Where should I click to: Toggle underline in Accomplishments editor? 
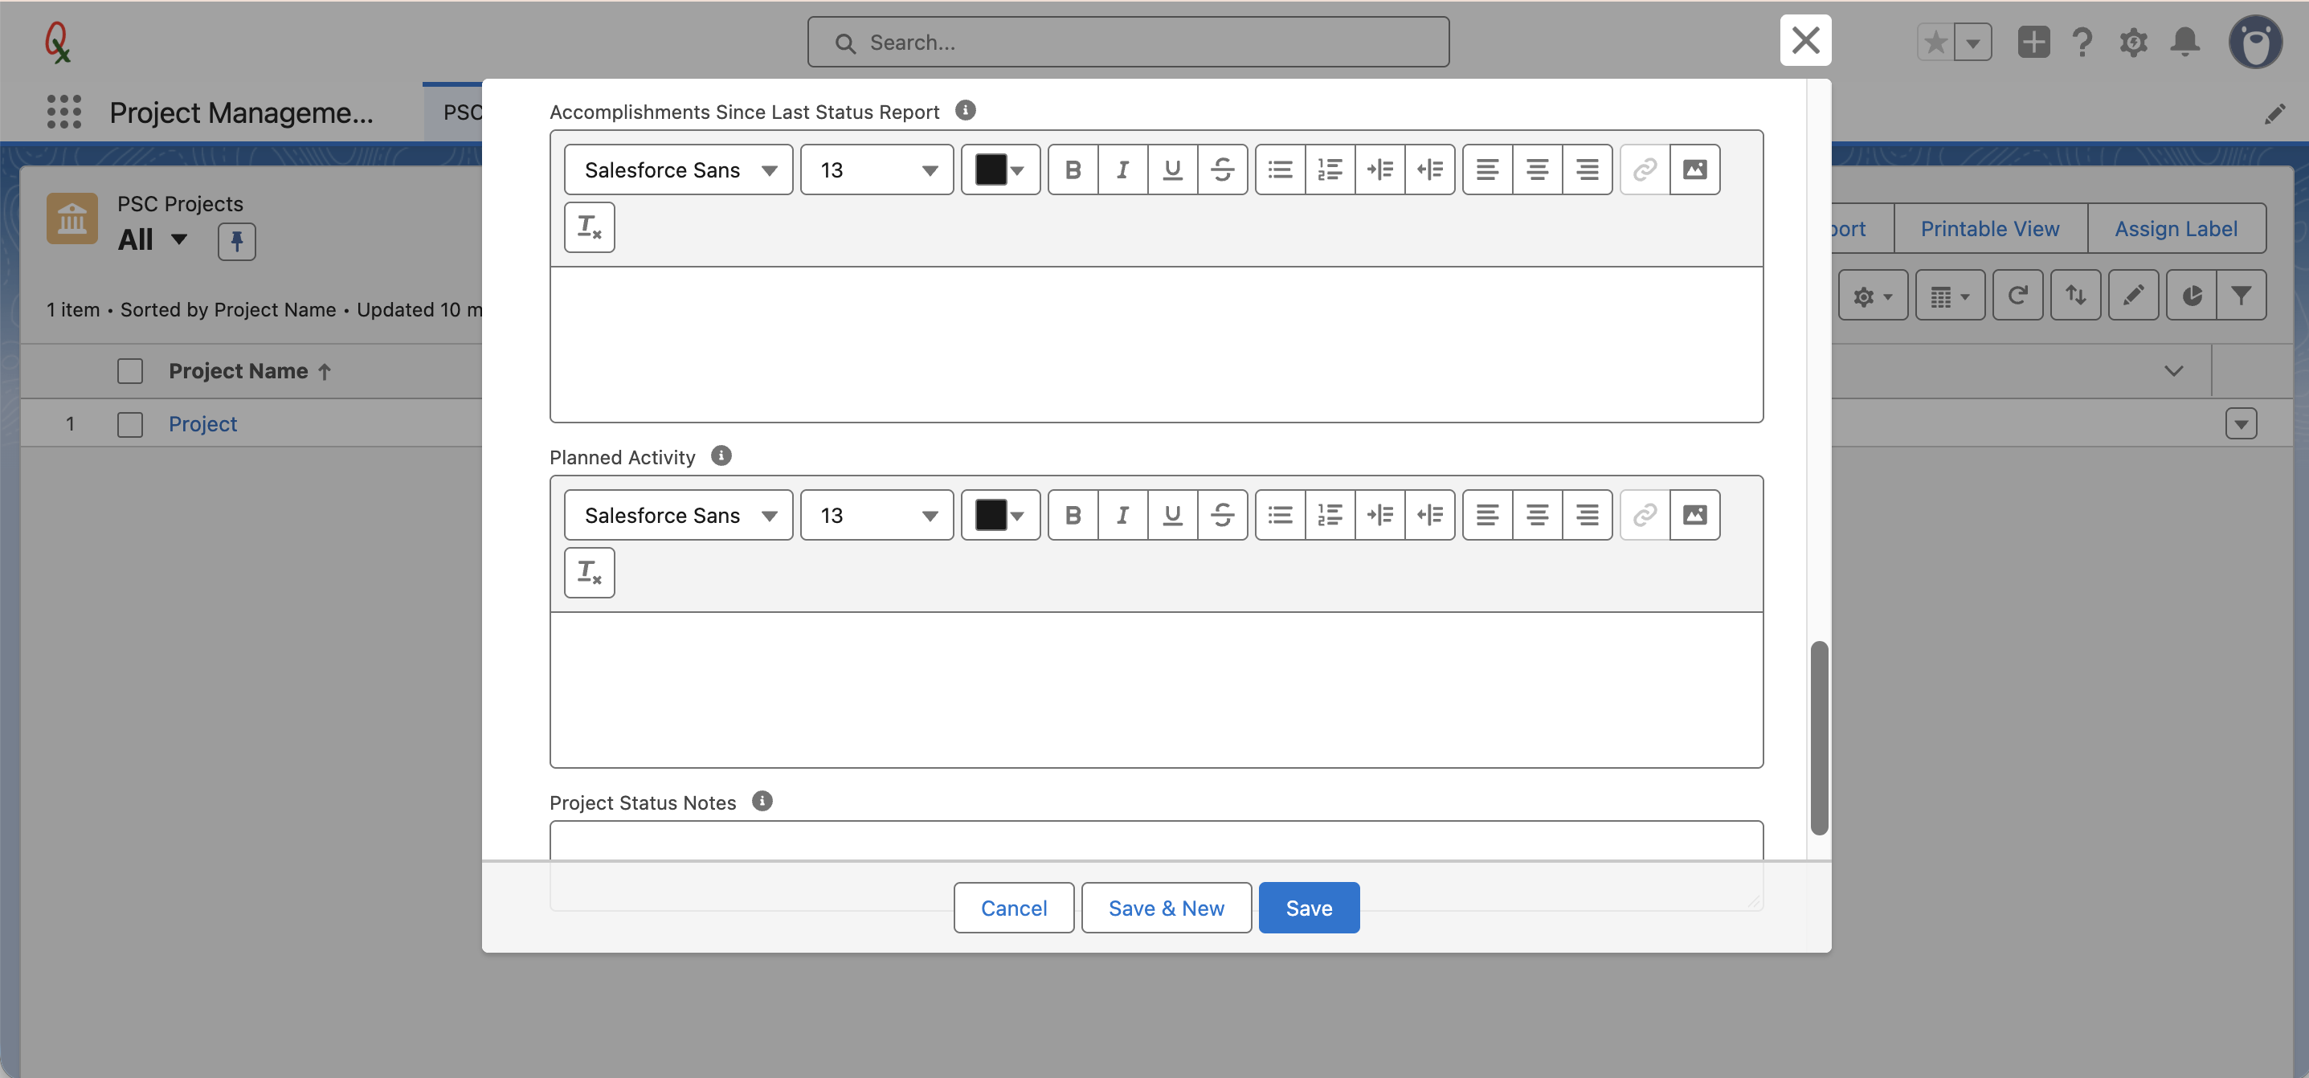[1171, 169]
